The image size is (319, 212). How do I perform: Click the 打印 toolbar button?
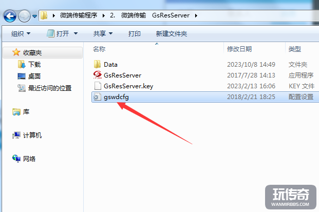click(x=134, y=33)
